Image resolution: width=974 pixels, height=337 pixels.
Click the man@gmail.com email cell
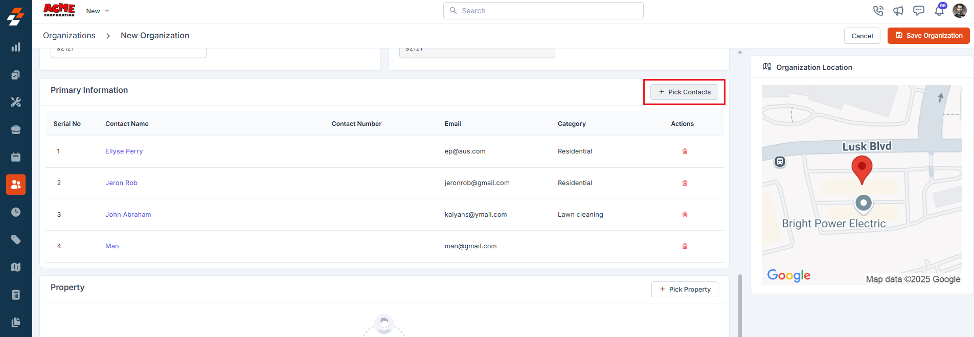click(471, 246)
